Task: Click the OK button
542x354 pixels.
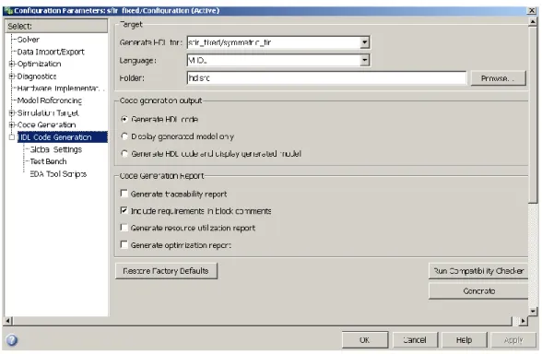Action: [x=365, y=340]
